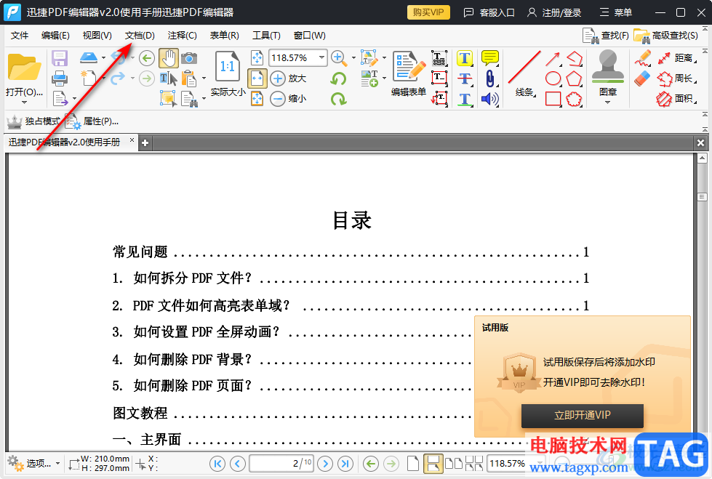Screen dimensions: 712x479
Task: Toggle Exclusive Mode (独占模式)
Action: coord(33,121)
